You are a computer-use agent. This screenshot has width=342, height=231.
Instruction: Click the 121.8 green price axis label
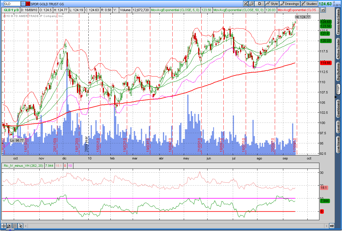pos(325,33)
